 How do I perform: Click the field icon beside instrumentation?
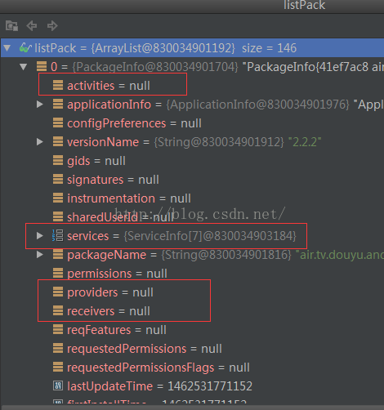pyautogui.click(x=58, y=198)
